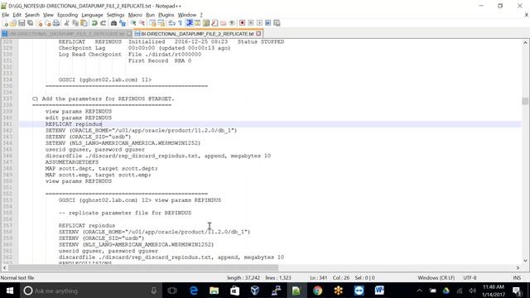Image resolution: width=530 pixels, height=298 pixels.
Task: Open Task View from the taskbar
Action: [x=172, y=291]
